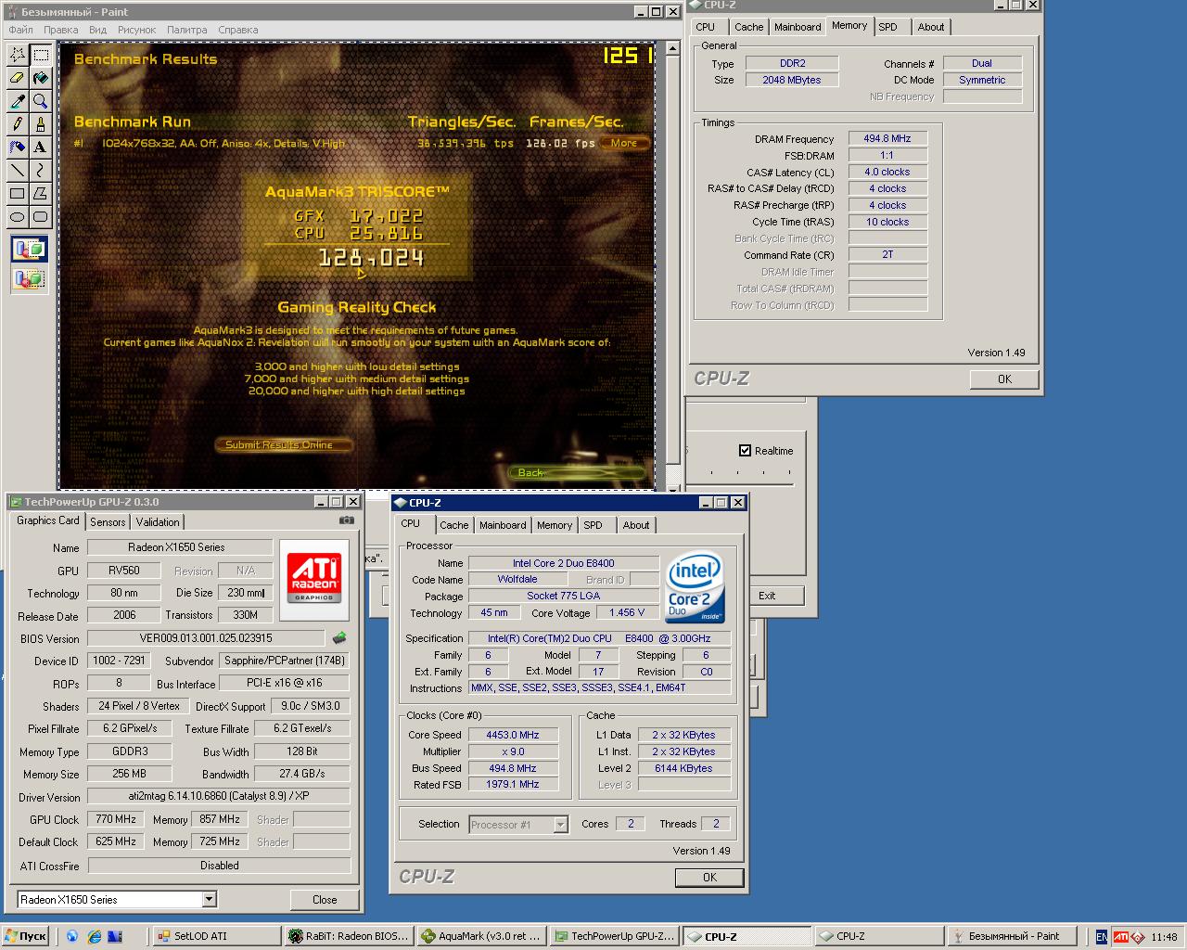
Task: Select the Brush tool in Paint
Action: (41, 124)
